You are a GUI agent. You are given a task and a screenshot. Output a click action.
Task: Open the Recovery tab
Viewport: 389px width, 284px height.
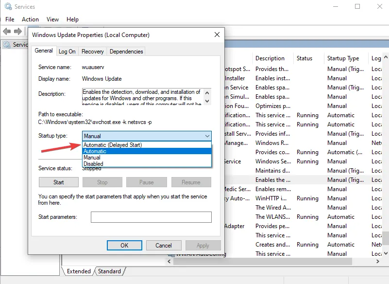pyautogui.click(x=92, y=52)
